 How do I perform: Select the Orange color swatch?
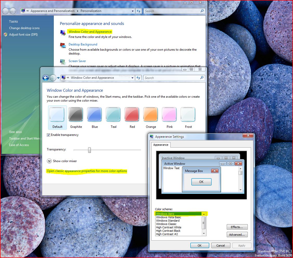151,118
